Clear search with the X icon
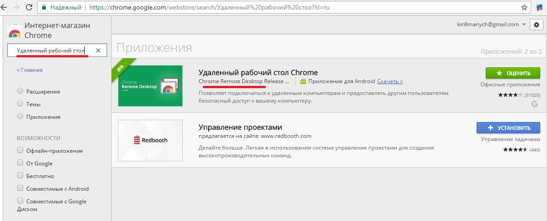This screenshot has height=221, width=547. [x=98, y=50]
